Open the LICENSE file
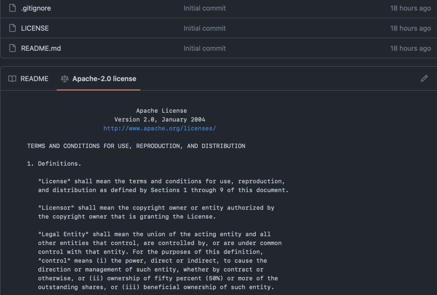The image size is (437, 295). pos(35,28)
